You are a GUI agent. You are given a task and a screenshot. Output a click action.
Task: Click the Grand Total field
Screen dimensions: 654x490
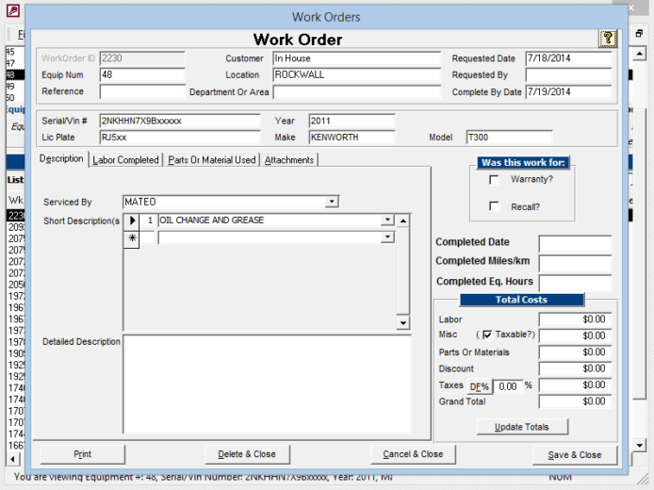575,401
